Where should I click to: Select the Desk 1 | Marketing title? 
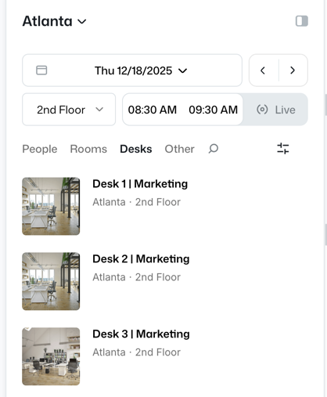pos(140,184)
